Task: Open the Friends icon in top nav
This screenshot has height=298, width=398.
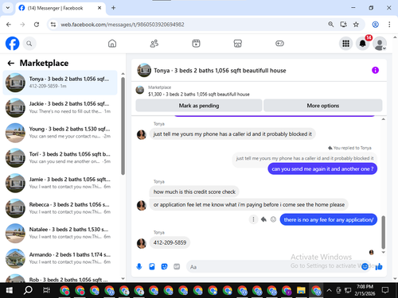Action: [x=154, y=44]
